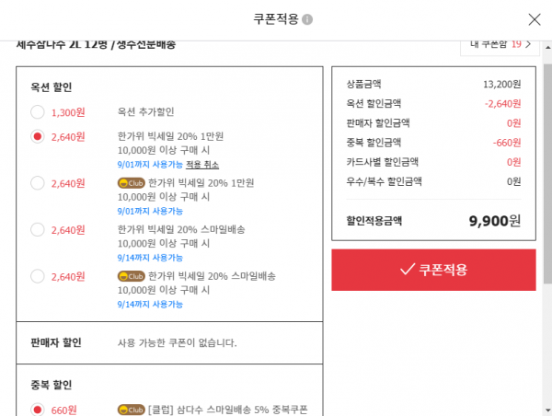Select the applied 2,640원 한가위 빅세일 radio

pos(38,136)
